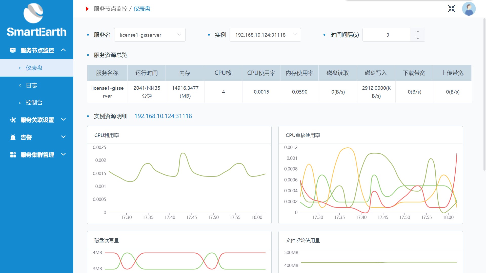Viewport: 486px width, 273px height.
Task: Open the user avatar profile menu
Action: tap(469, 9)
